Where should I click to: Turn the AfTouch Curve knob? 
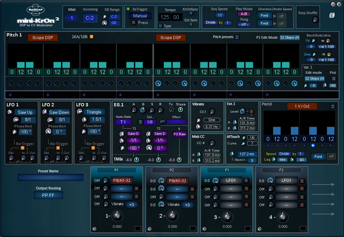pos(243,143)
